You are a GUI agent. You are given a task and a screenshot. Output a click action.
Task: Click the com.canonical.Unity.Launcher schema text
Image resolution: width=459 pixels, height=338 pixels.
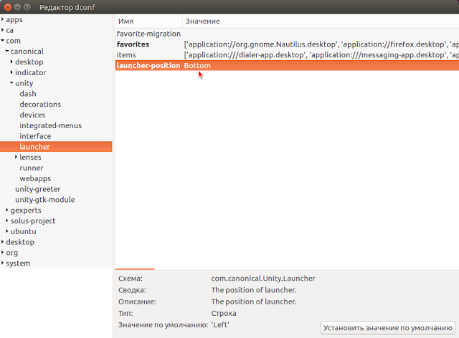tap(263, 279)
